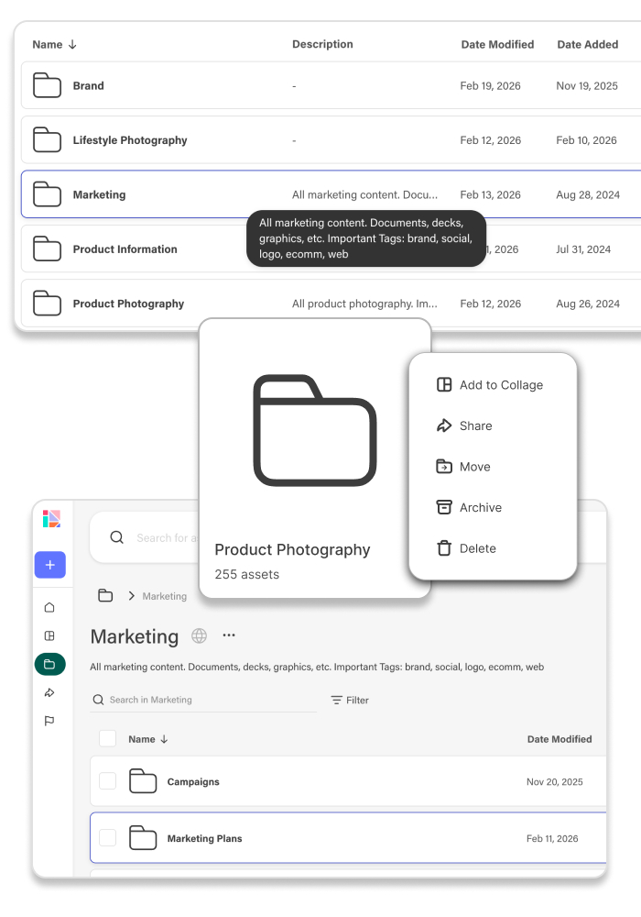Click the Search in Marketing field
Image resolution: width=641 pixels, height=917 pixels.
coord(204,700)
